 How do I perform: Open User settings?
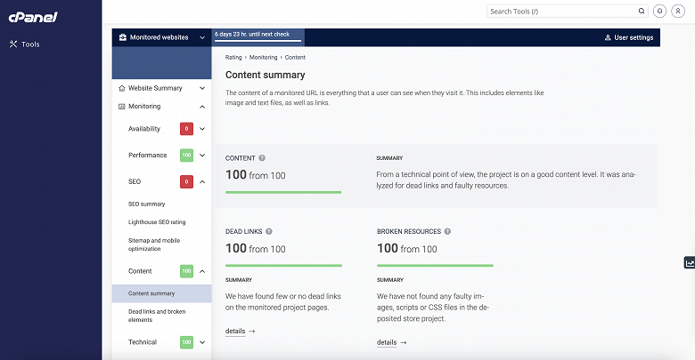pos(628,37)
